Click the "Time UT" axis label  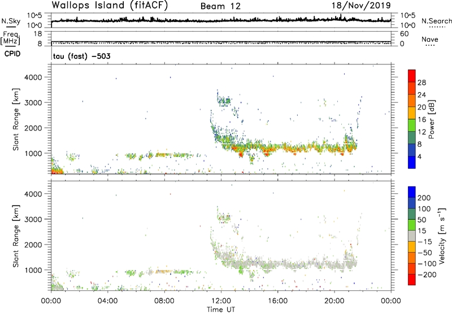221,309
